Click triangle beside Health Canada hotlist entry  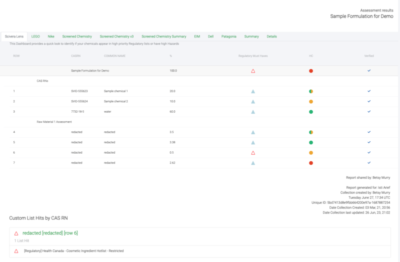coord(16,251)
